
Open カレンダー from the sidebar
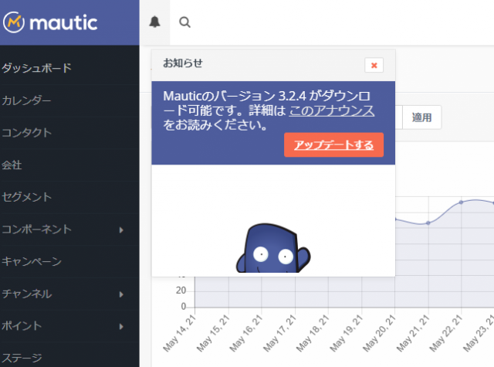coord(27,100)
